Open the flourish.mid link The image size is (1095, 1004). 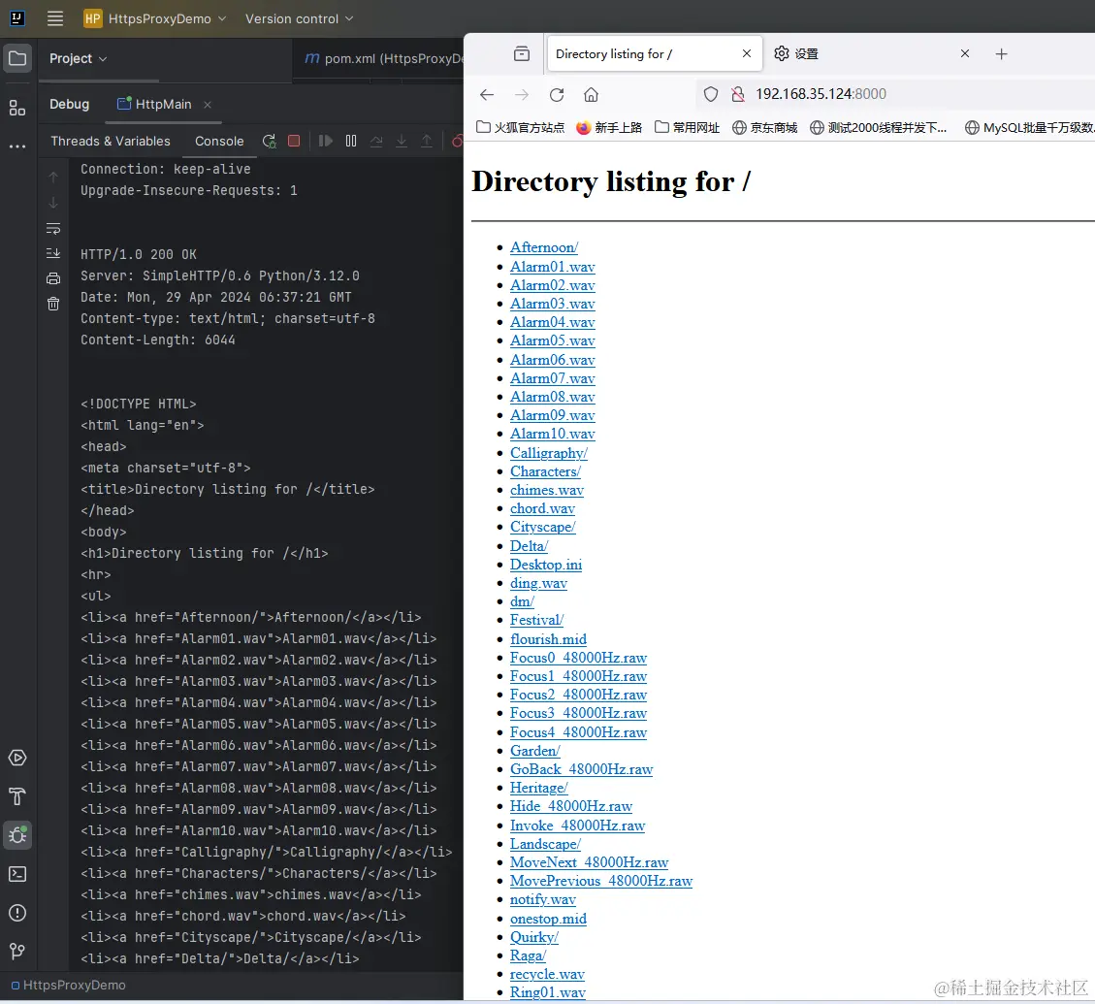pos(548,638)
